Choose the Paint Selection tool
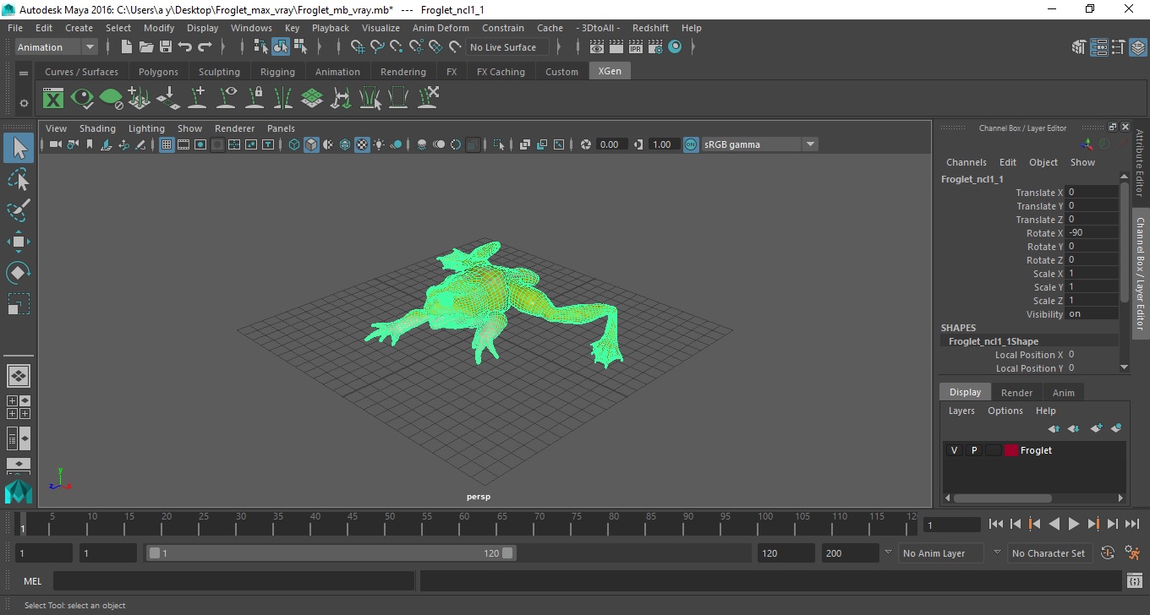Viewport: 1150px width, 615px height. (19, 210)
